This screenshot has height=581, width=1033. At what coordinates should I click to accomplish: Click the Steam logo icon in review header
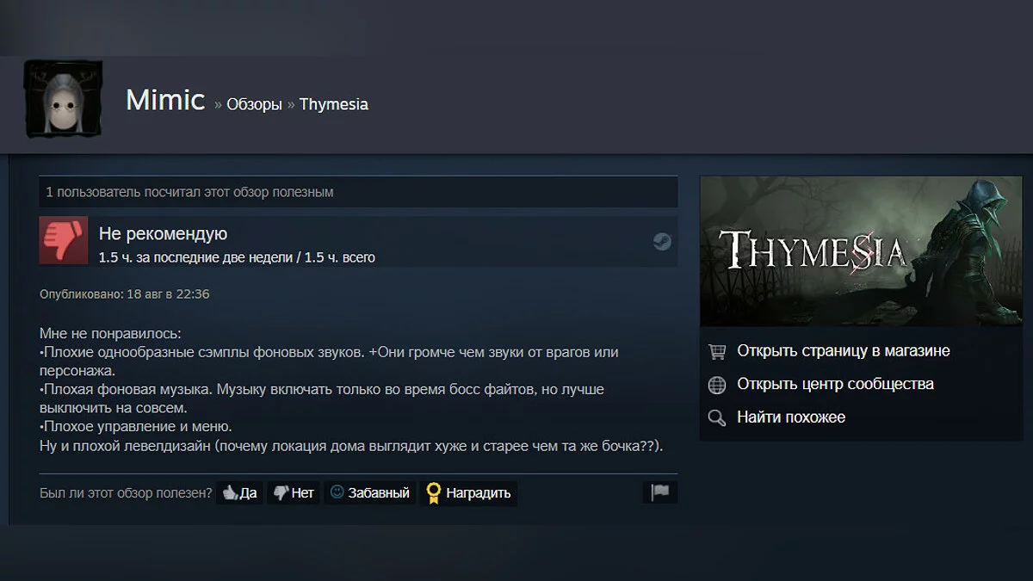tap(662, 241)
